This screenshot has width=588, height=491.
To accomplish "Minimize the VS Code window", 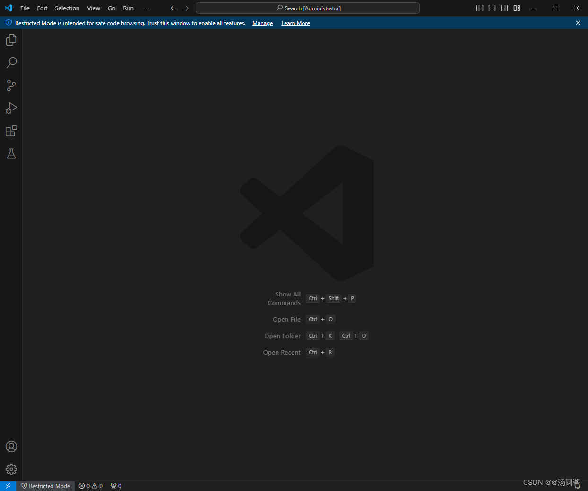I will [533, 8].
